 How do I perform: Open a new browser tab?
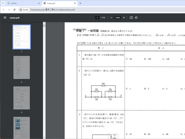80,3
